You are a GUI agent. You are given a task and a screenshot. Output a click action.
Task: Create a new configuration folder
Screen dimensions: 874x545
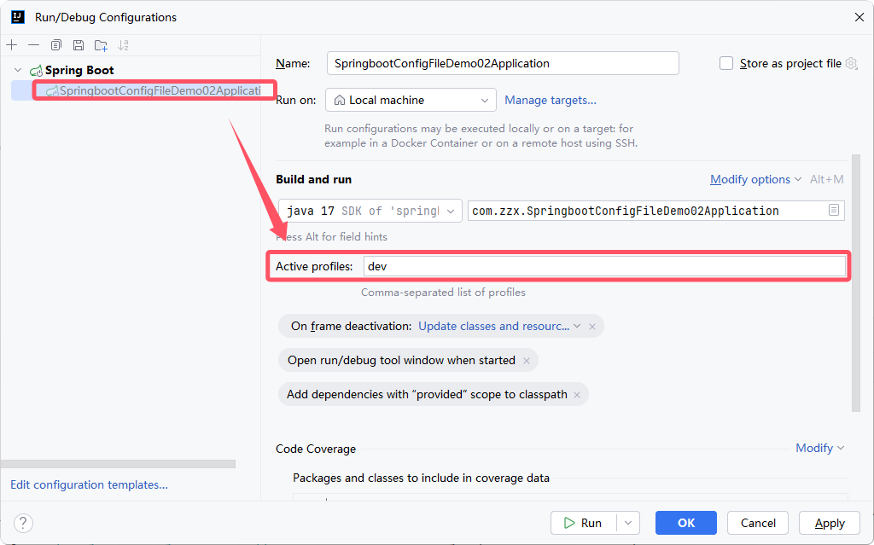coord(101,45)
